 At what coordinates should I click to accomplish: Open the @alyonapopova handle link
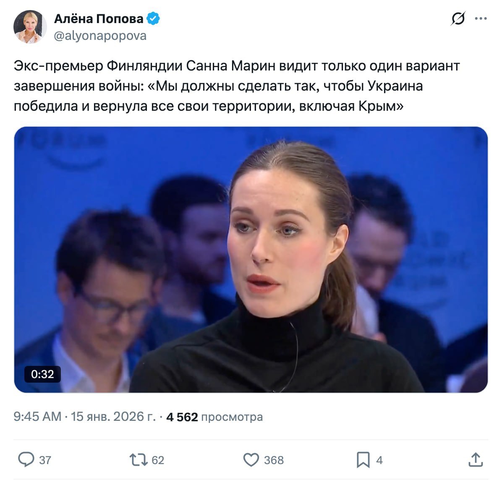tap(100, 36)
